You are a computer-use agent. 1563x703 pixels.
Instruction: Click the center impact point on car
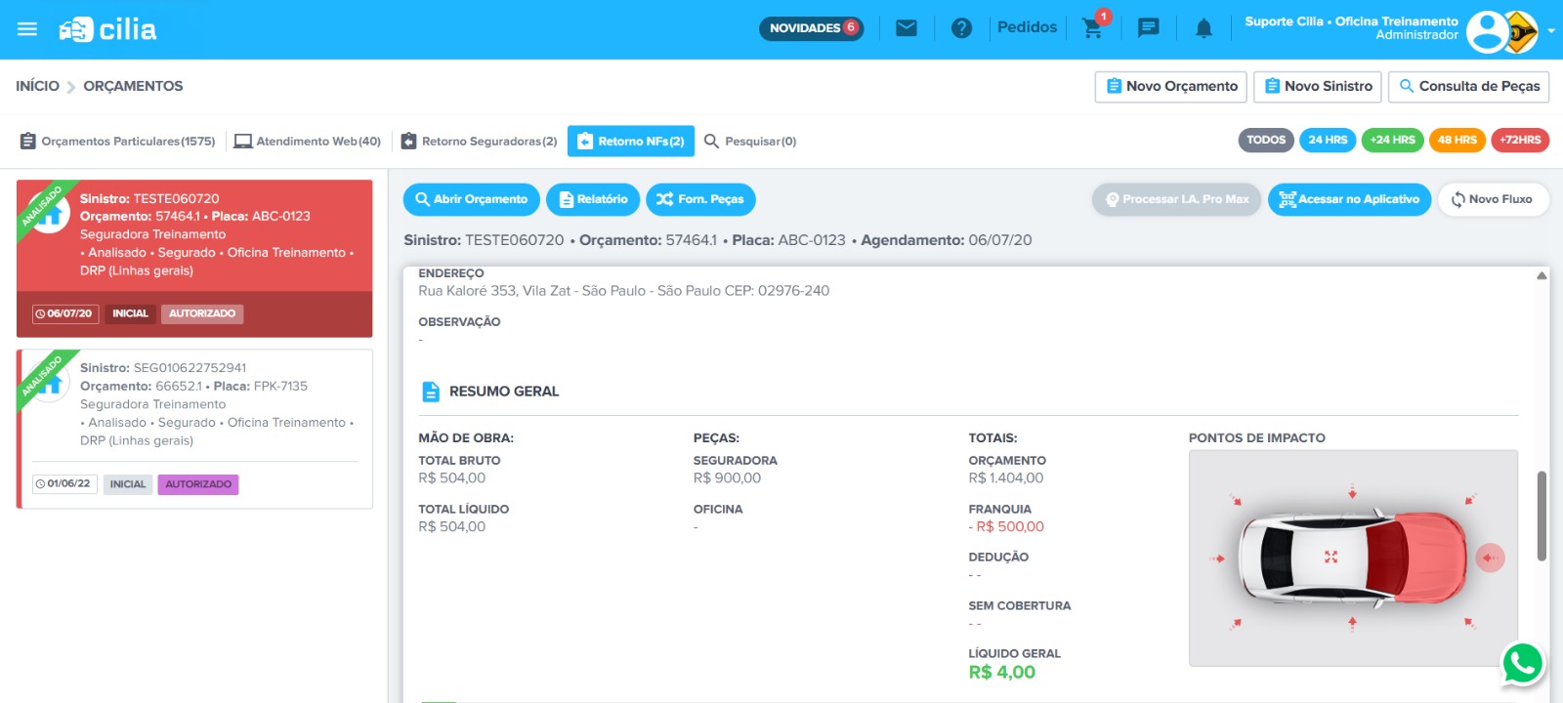point(1331,557)
